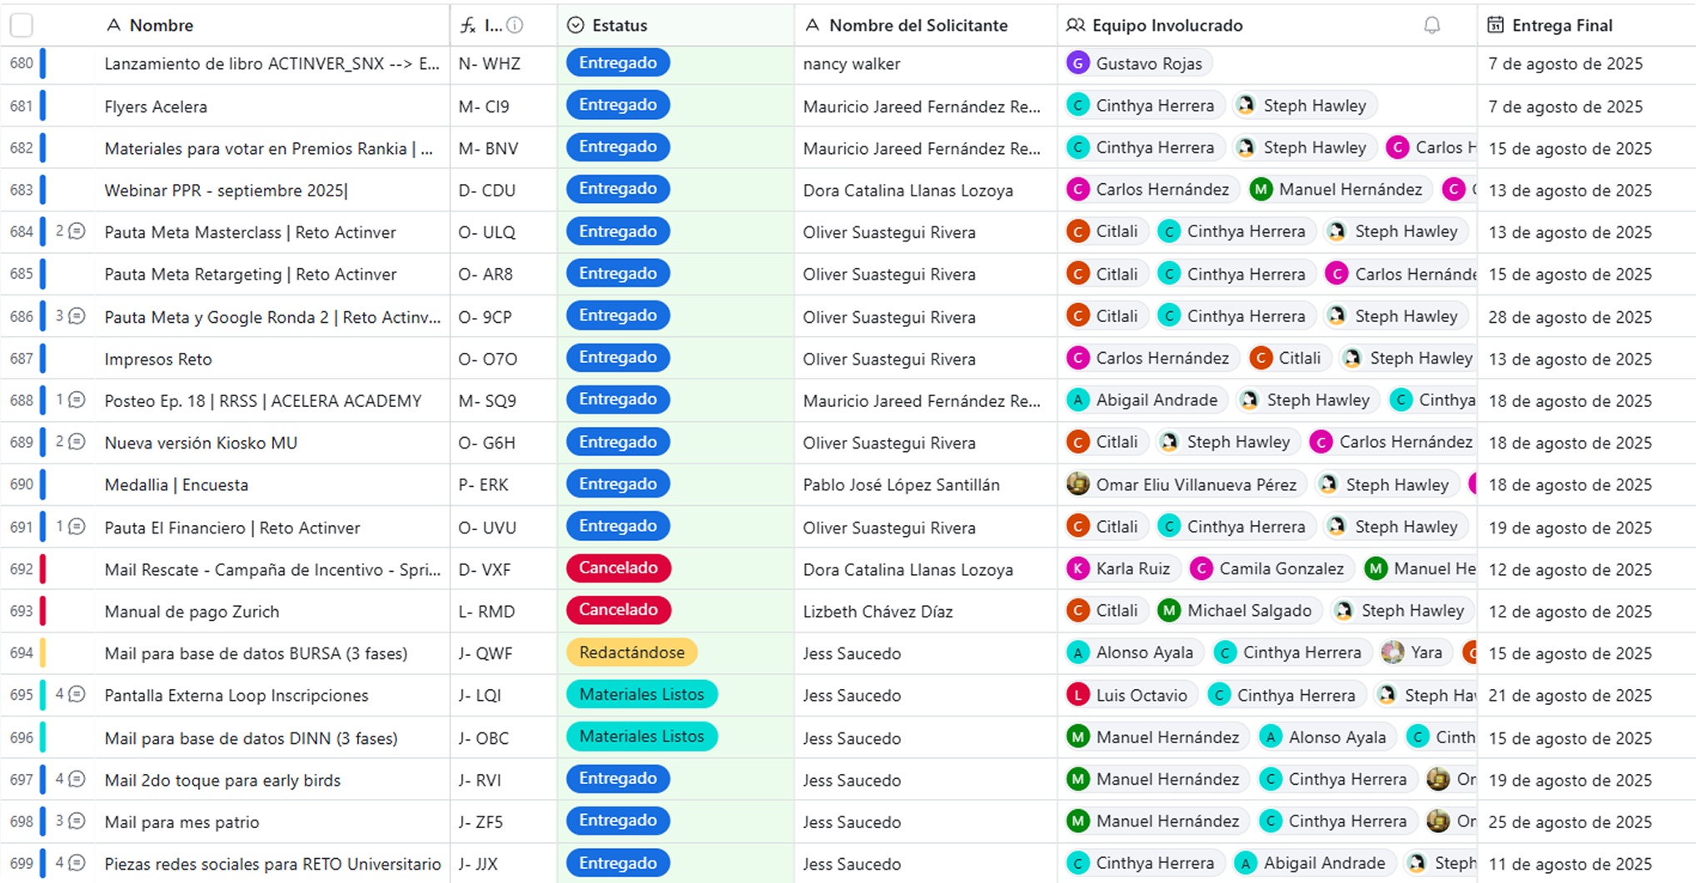The image size is (1696, 883).
Task: Open record Flyers Acelera
Action: click(x=156, y=107)
